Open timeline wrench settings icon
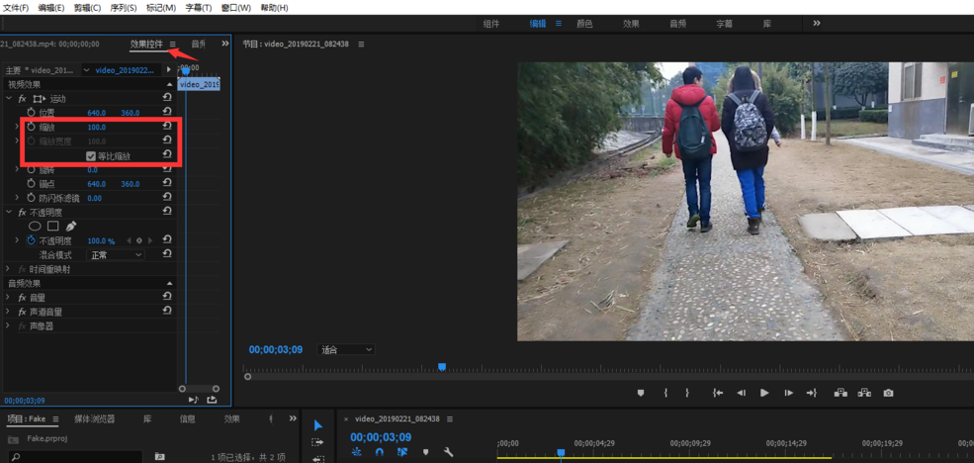The width and height of the screenshot is (974, 463). coord(448,452)
